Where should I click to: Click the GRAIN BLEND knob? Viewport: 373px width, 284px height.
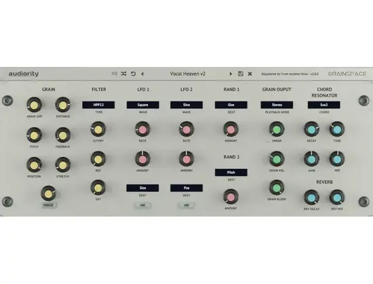(277, 188)
